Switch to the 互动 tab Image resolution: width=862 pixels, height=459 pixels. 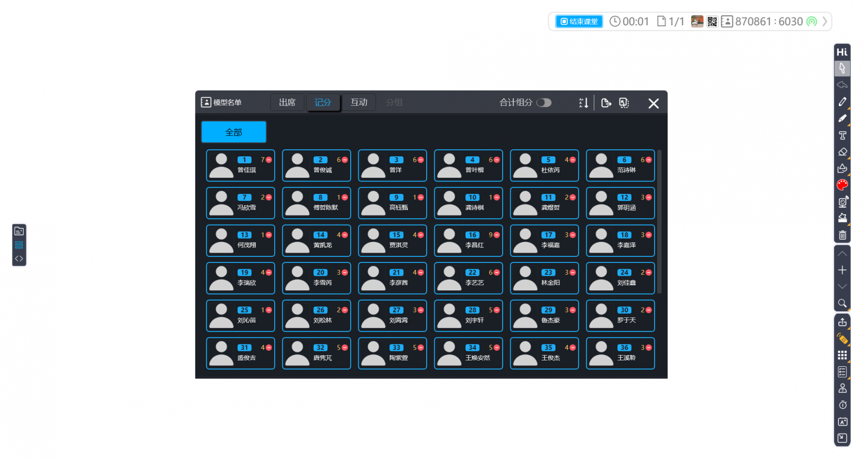[x=359, y=102]
